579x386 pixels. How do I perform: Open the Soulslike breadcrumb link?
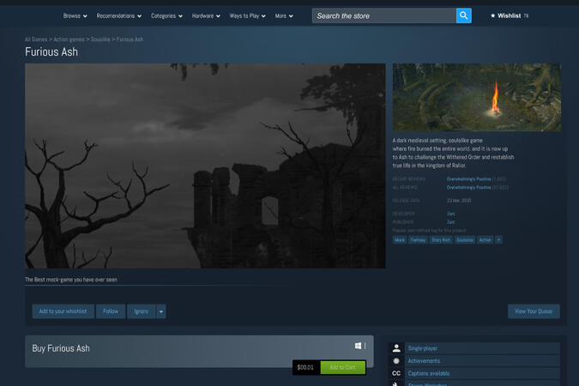click(100, 39)
